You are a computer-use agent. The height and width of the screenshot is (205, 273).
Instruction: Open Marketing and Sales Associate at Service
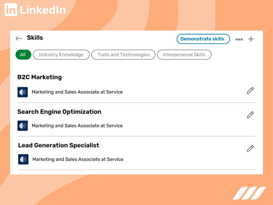point(77,92)
